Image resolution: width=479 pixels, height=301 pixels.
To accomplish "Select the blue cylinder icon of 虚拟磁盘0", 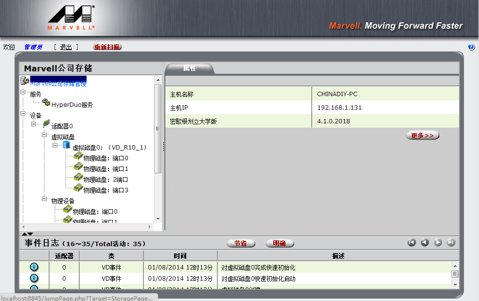I will tap(66, 145).
